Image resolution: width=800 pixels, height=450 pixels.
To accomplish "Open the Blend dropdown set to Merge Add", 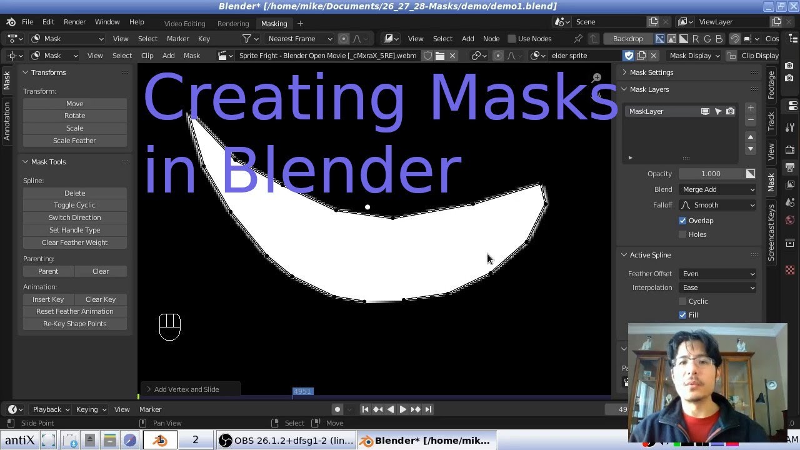I will [717, 189].
